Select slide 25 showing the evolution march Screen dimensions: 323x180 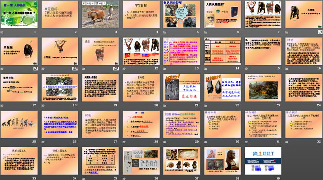[19, 124]
